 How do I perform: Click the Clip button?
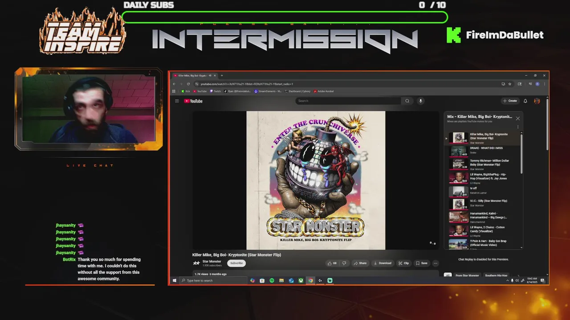point(404,263)
